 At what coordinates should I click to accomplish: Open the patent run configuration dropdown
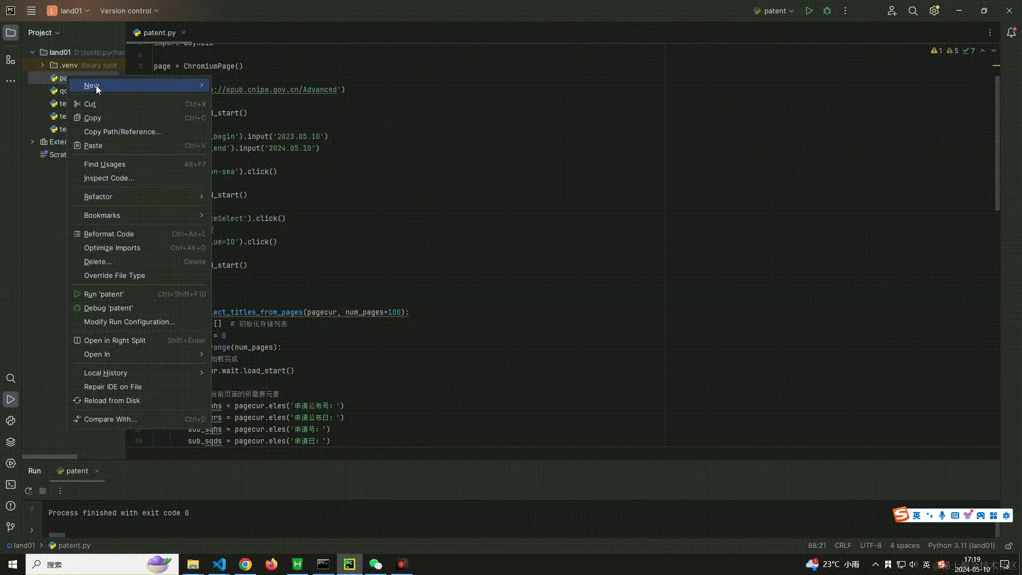pyautogui.click(x=773, y=11)
